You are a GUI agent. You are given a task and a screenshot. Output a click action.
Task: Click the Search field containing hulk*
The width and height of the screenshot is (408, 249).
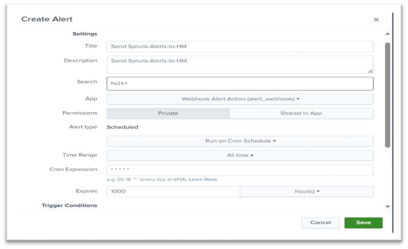(x=240, y=84)
